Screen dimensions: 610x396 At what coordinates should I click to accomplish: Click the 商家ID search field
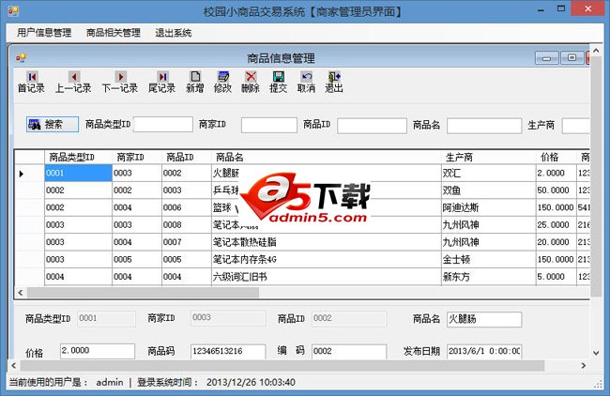tap(268, 125)
